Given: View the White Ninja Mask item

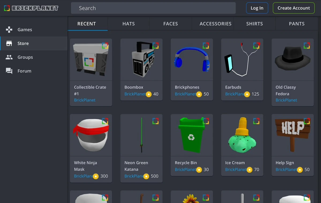Looking at the screenshot, I should tap(91, 135).
